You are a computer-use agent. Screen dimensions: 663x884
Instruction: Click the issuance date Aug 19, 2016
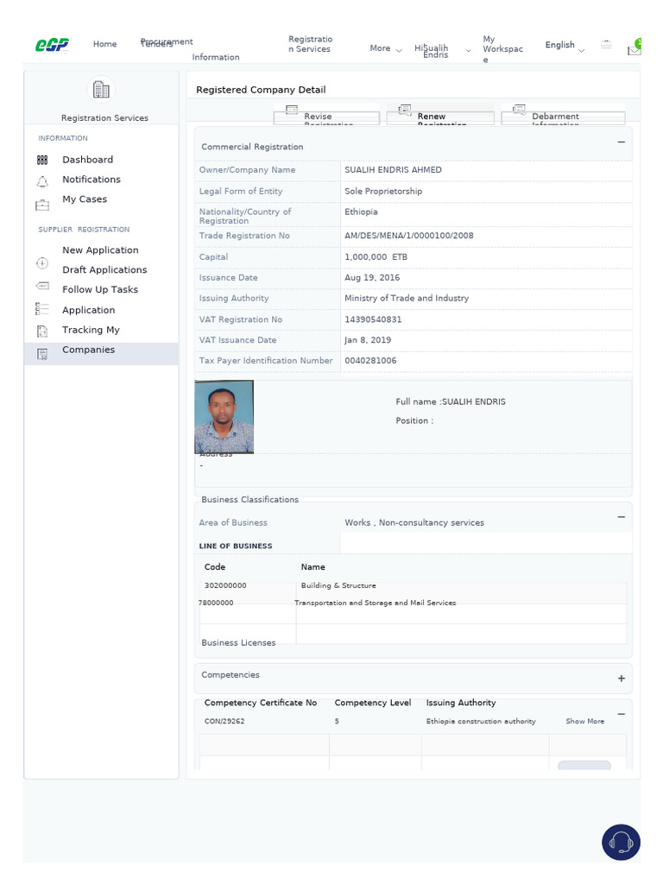click(x=372, y=278)
